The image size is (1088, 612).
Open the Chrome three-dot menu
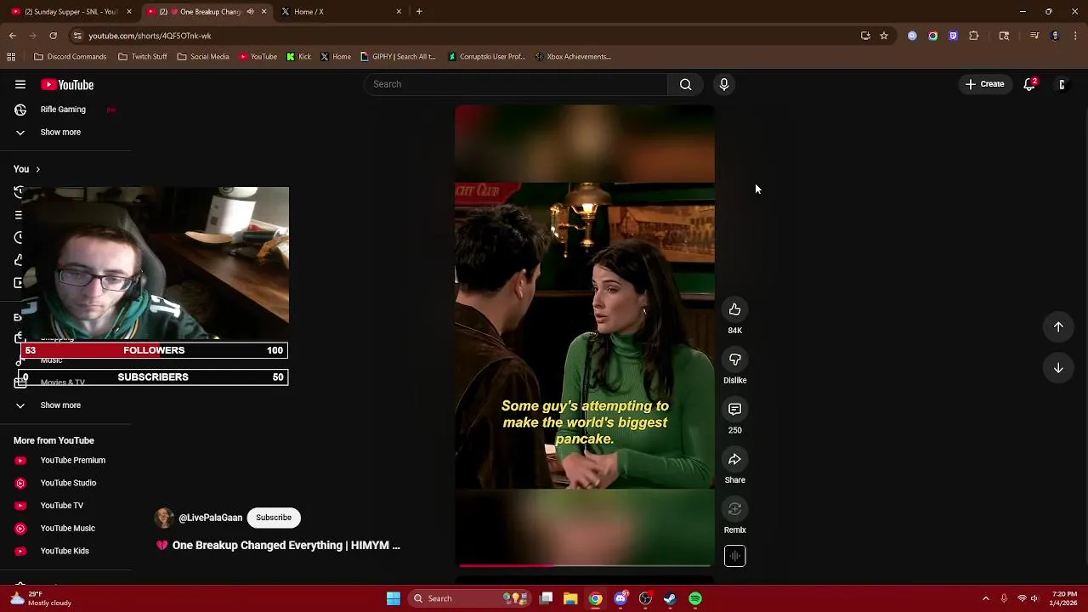(x=1076, y=36)
